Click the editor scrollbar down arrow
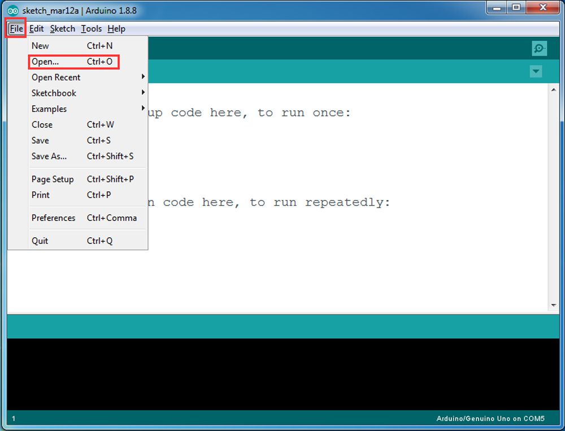 (x=554, y=306)
